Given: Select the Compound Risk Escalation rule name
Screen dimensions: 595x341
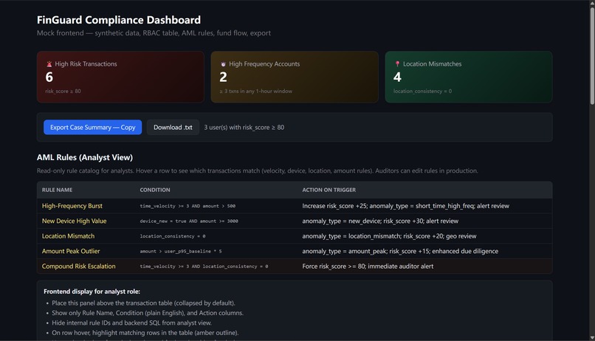Looking at the screenshot, I should (78, 266).
